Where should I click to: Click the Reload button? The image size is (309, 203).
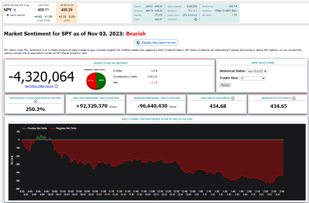tap(225, 85)
